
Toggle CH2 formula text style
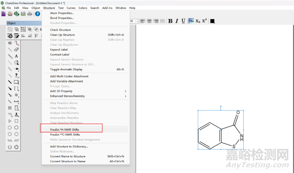[x=191, y=21]
